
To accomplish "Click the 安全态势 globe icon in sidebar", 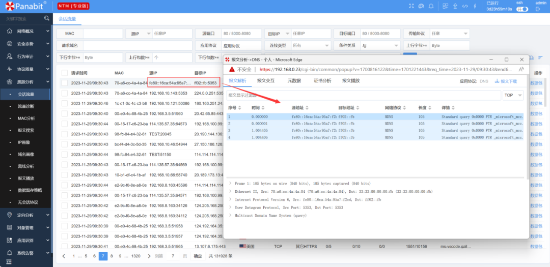I will coord(10,44).
